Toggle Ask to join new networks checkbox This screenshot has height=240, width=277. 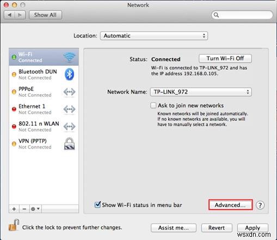pos(153,106)
